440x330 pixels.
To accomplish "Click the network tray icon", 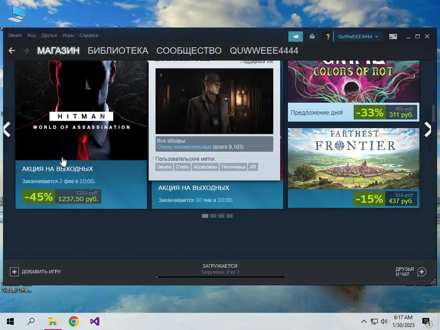I will point(374,321).
